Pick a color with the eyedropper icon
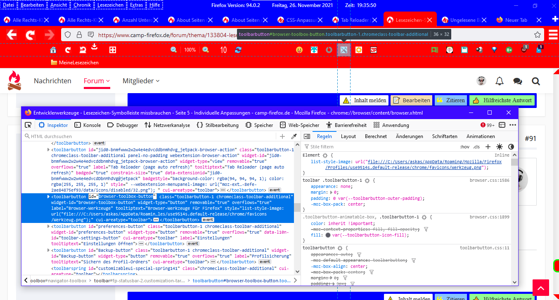Screen dimensions: 559x300 pyautogui.click(x=294, y=136)
